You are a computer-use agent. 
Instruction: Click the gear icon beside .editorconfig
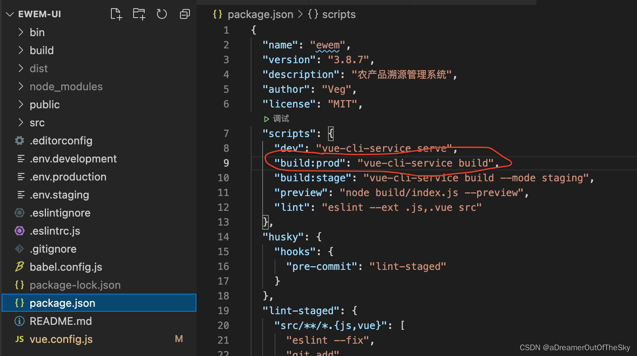click(19, 141)
